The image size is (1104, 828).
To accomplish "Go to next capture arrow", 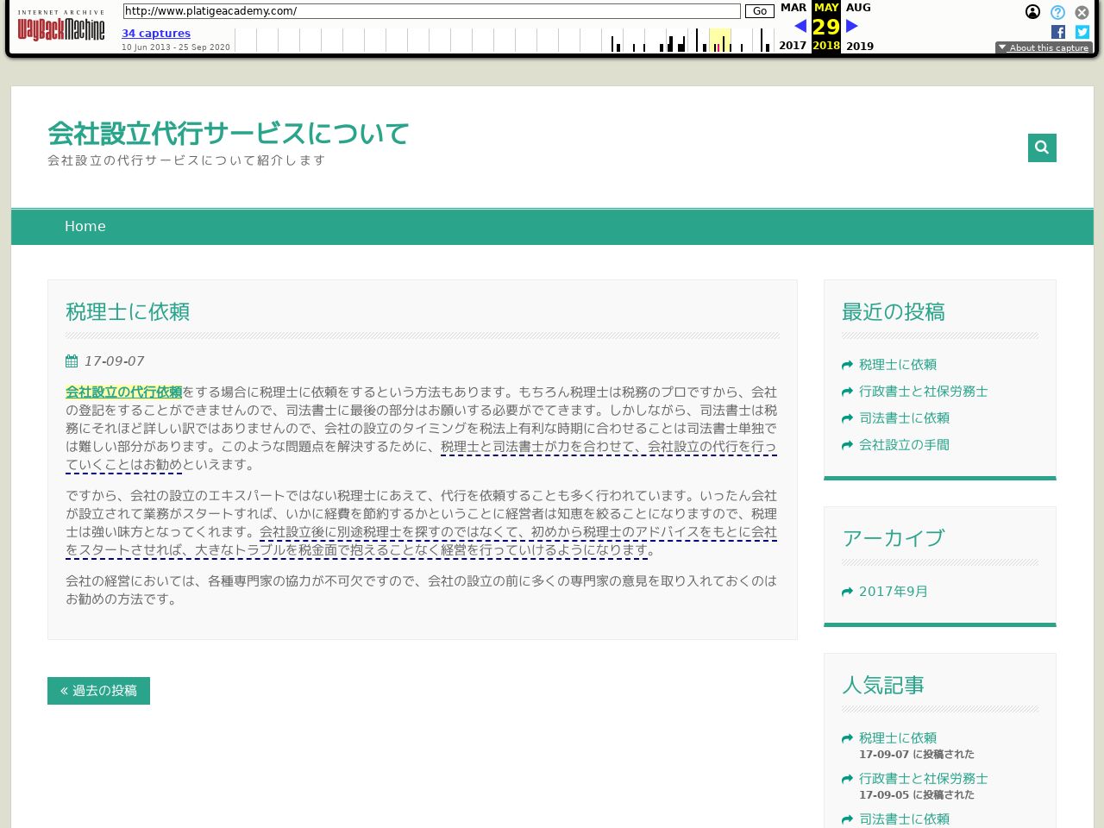I will pos(852,27).
